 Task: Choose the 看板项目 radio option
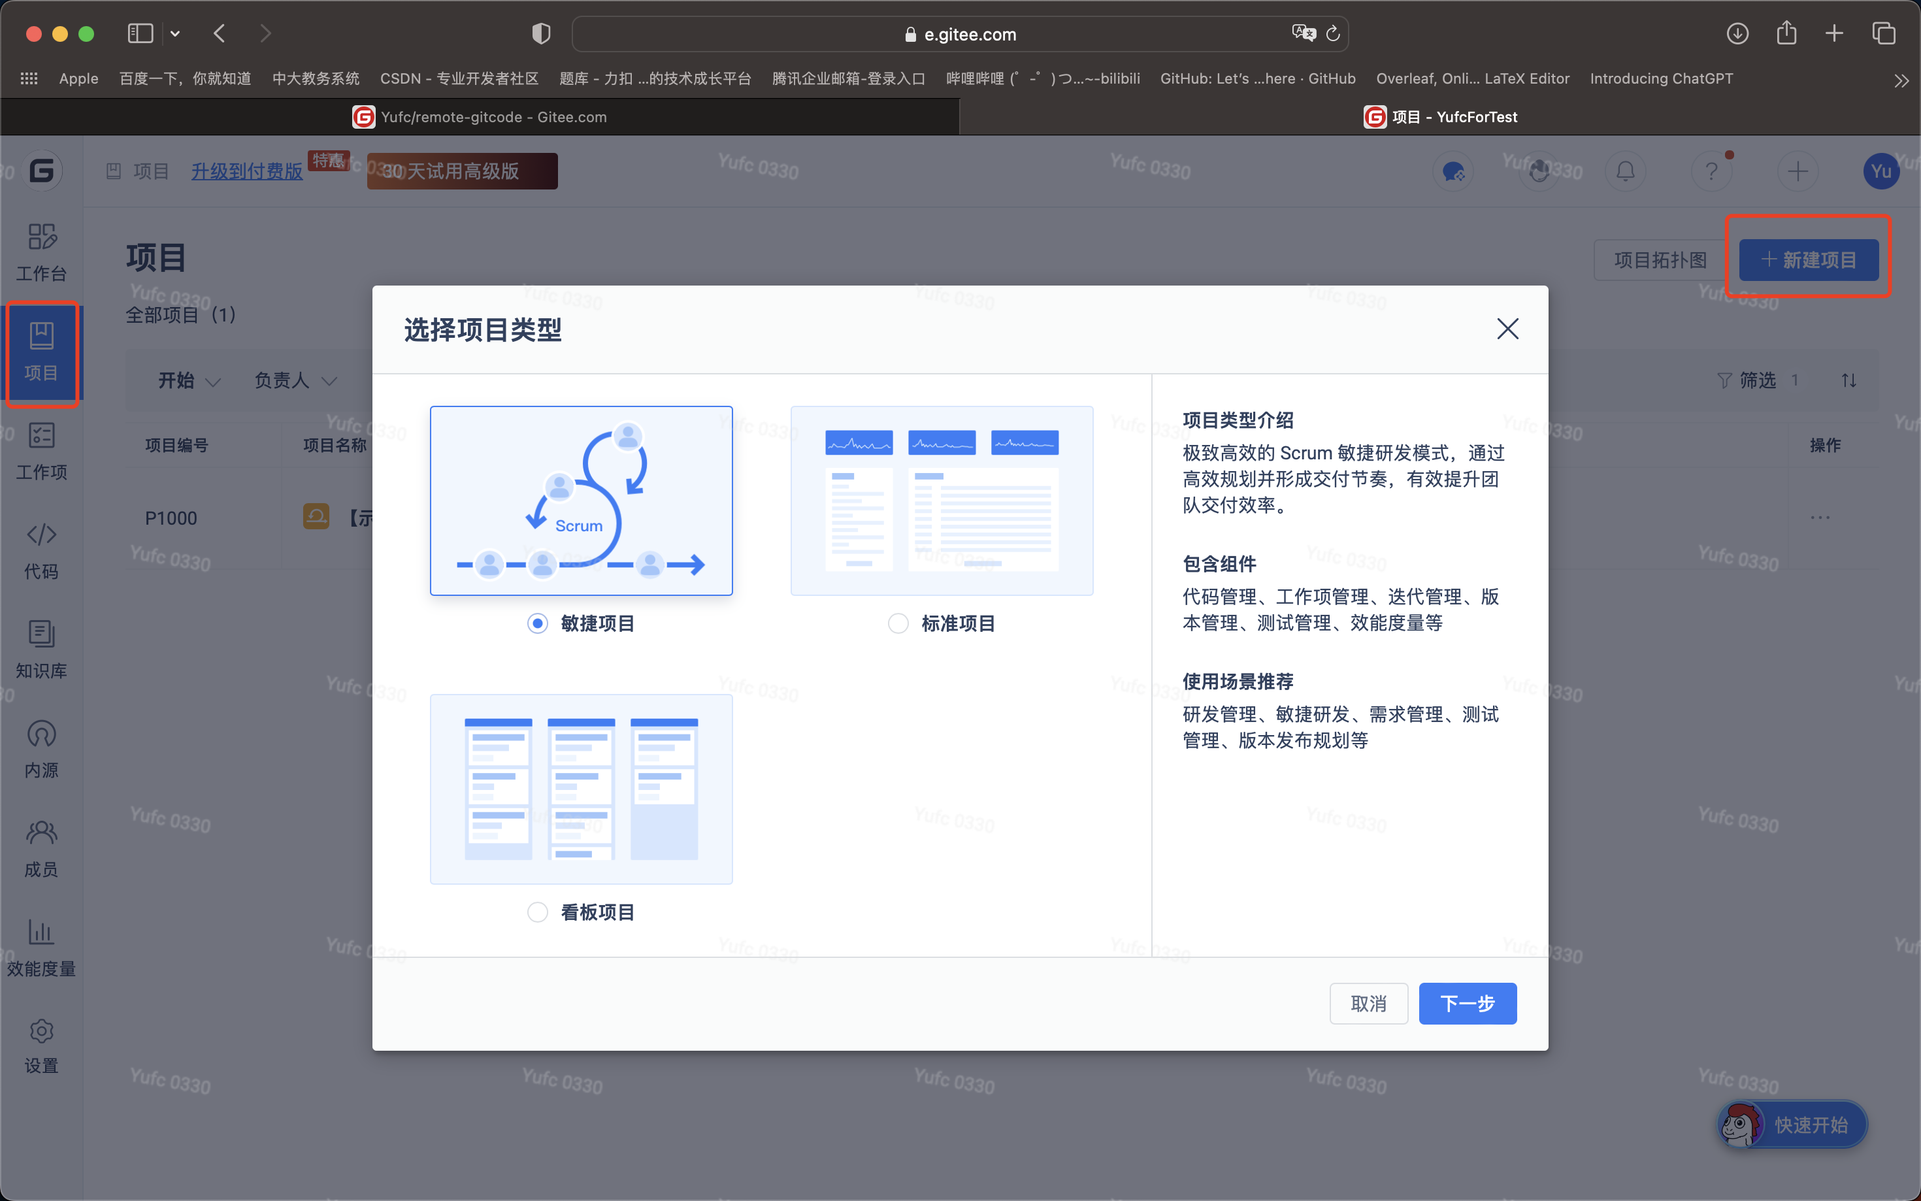point(538,912)
